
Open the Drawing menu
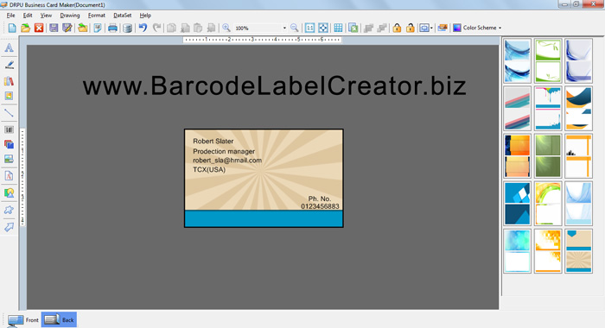(70, 16)
